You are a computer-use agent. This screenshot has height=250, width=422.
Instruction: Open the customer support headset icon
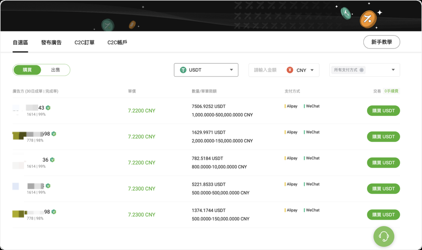pyautogui.click(x=383, y=236)
